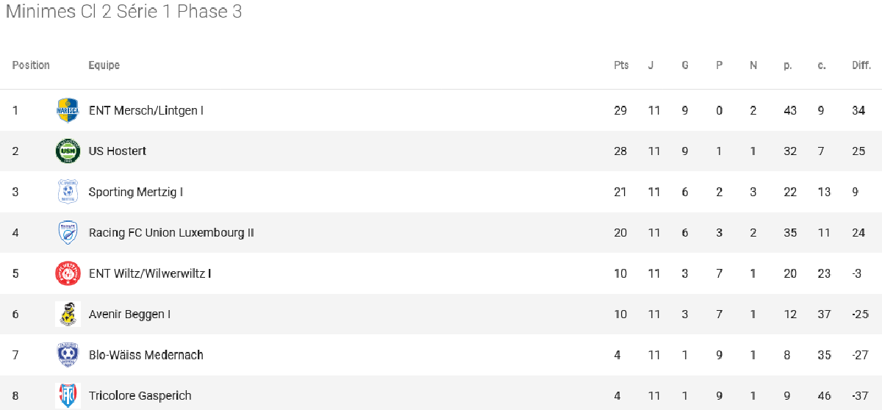882x410 pixels.
Task: Click the Minimes Cl 2 Série 1 Phase 3 title
Action: pos(123,12)
